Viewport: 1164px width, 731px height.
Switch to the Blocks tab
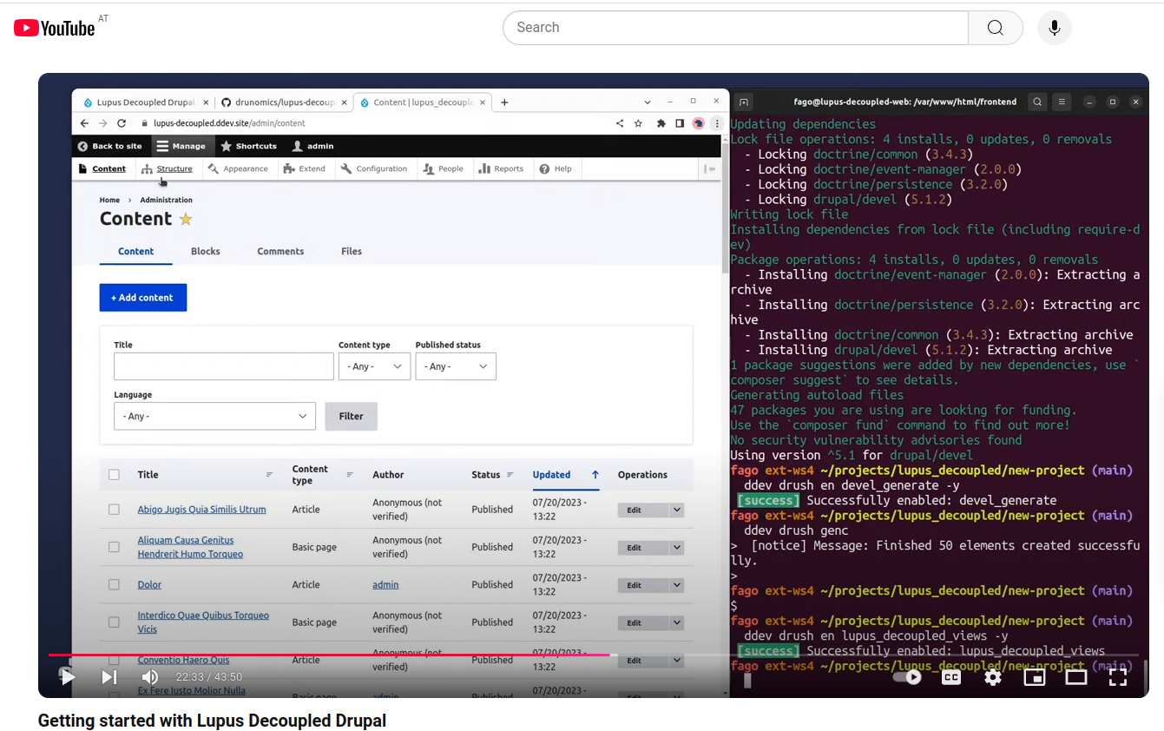pyautogui.click(x=206, y=252)
